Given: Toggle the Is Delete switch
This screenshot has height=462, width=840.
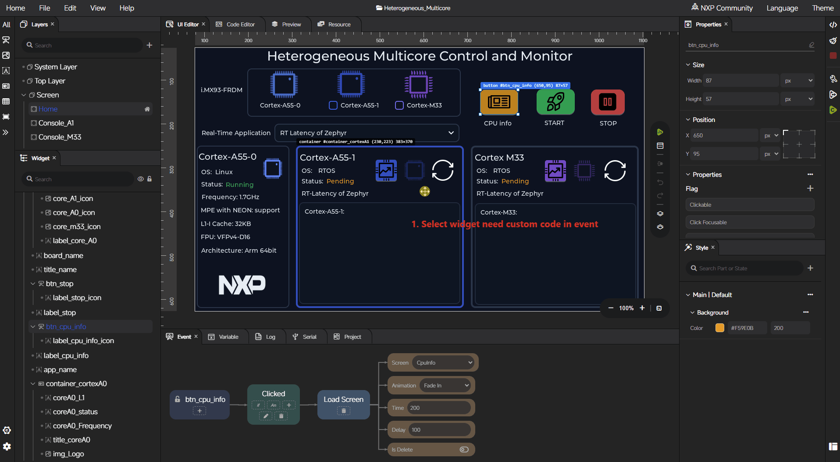Looking at the screenshot, I should 464,449.
